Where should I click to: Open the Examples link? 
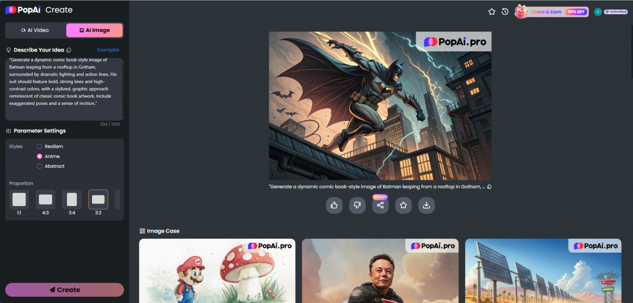[x=108, y=50]
